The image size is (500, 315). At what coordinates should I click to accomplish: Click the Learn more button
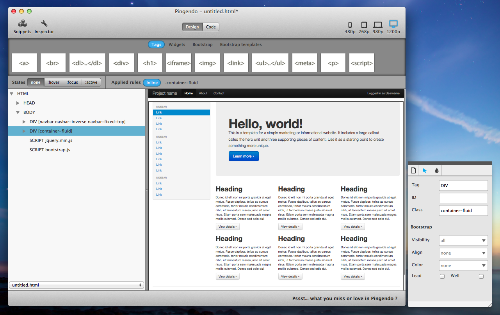(244, 156)
